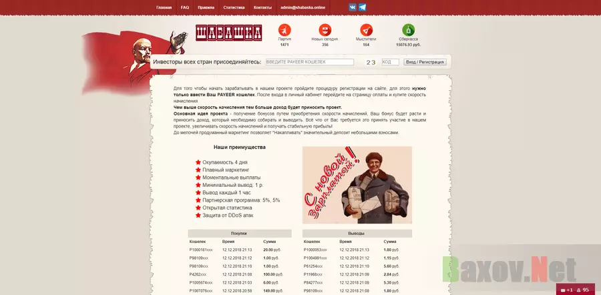
Task: Click the Минимальный вывод: 1 р. item
Action: [x=232, y=185]
